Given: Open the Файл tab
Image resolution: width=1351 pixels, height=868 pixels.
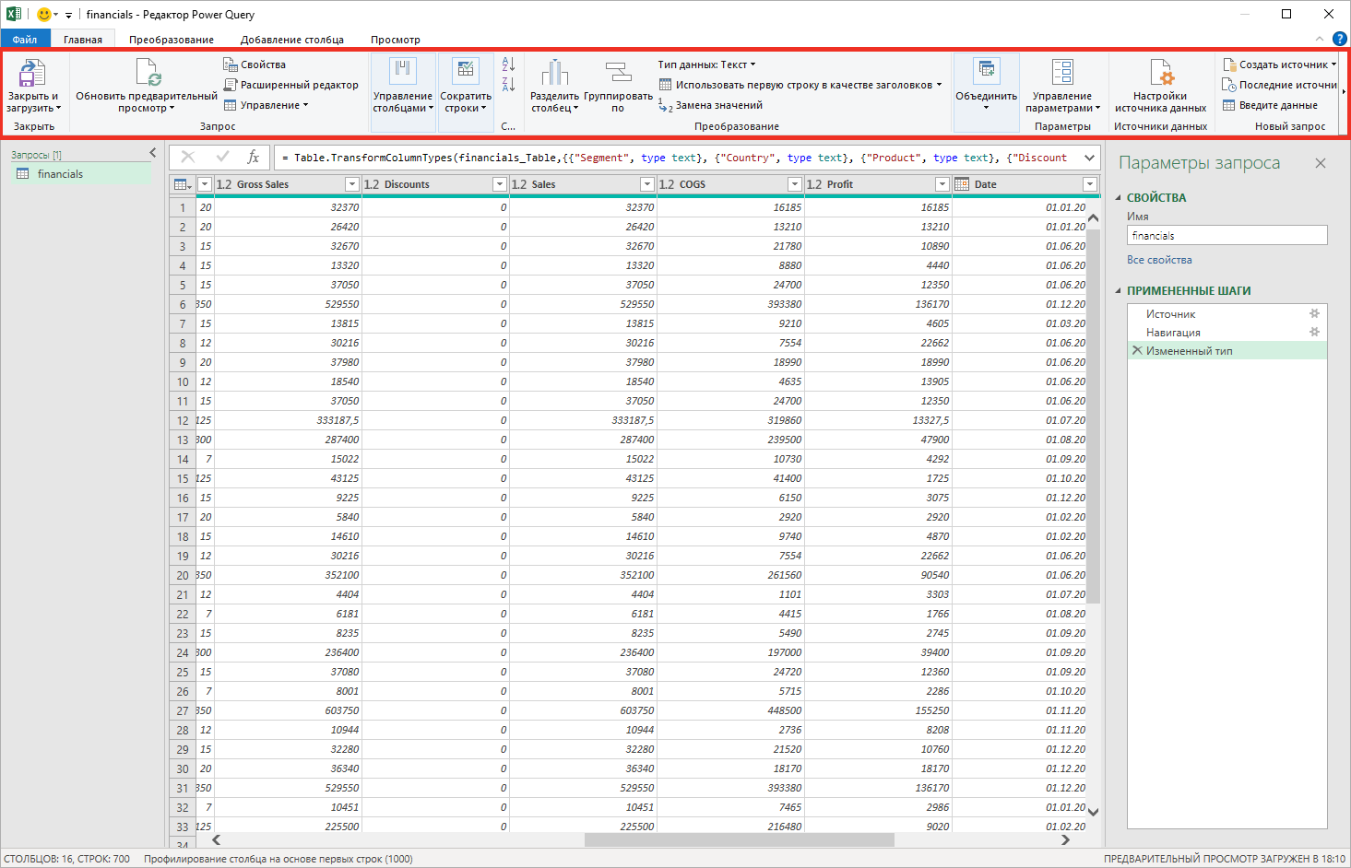Looking at the screenshot, I should [x=25, y=40].
